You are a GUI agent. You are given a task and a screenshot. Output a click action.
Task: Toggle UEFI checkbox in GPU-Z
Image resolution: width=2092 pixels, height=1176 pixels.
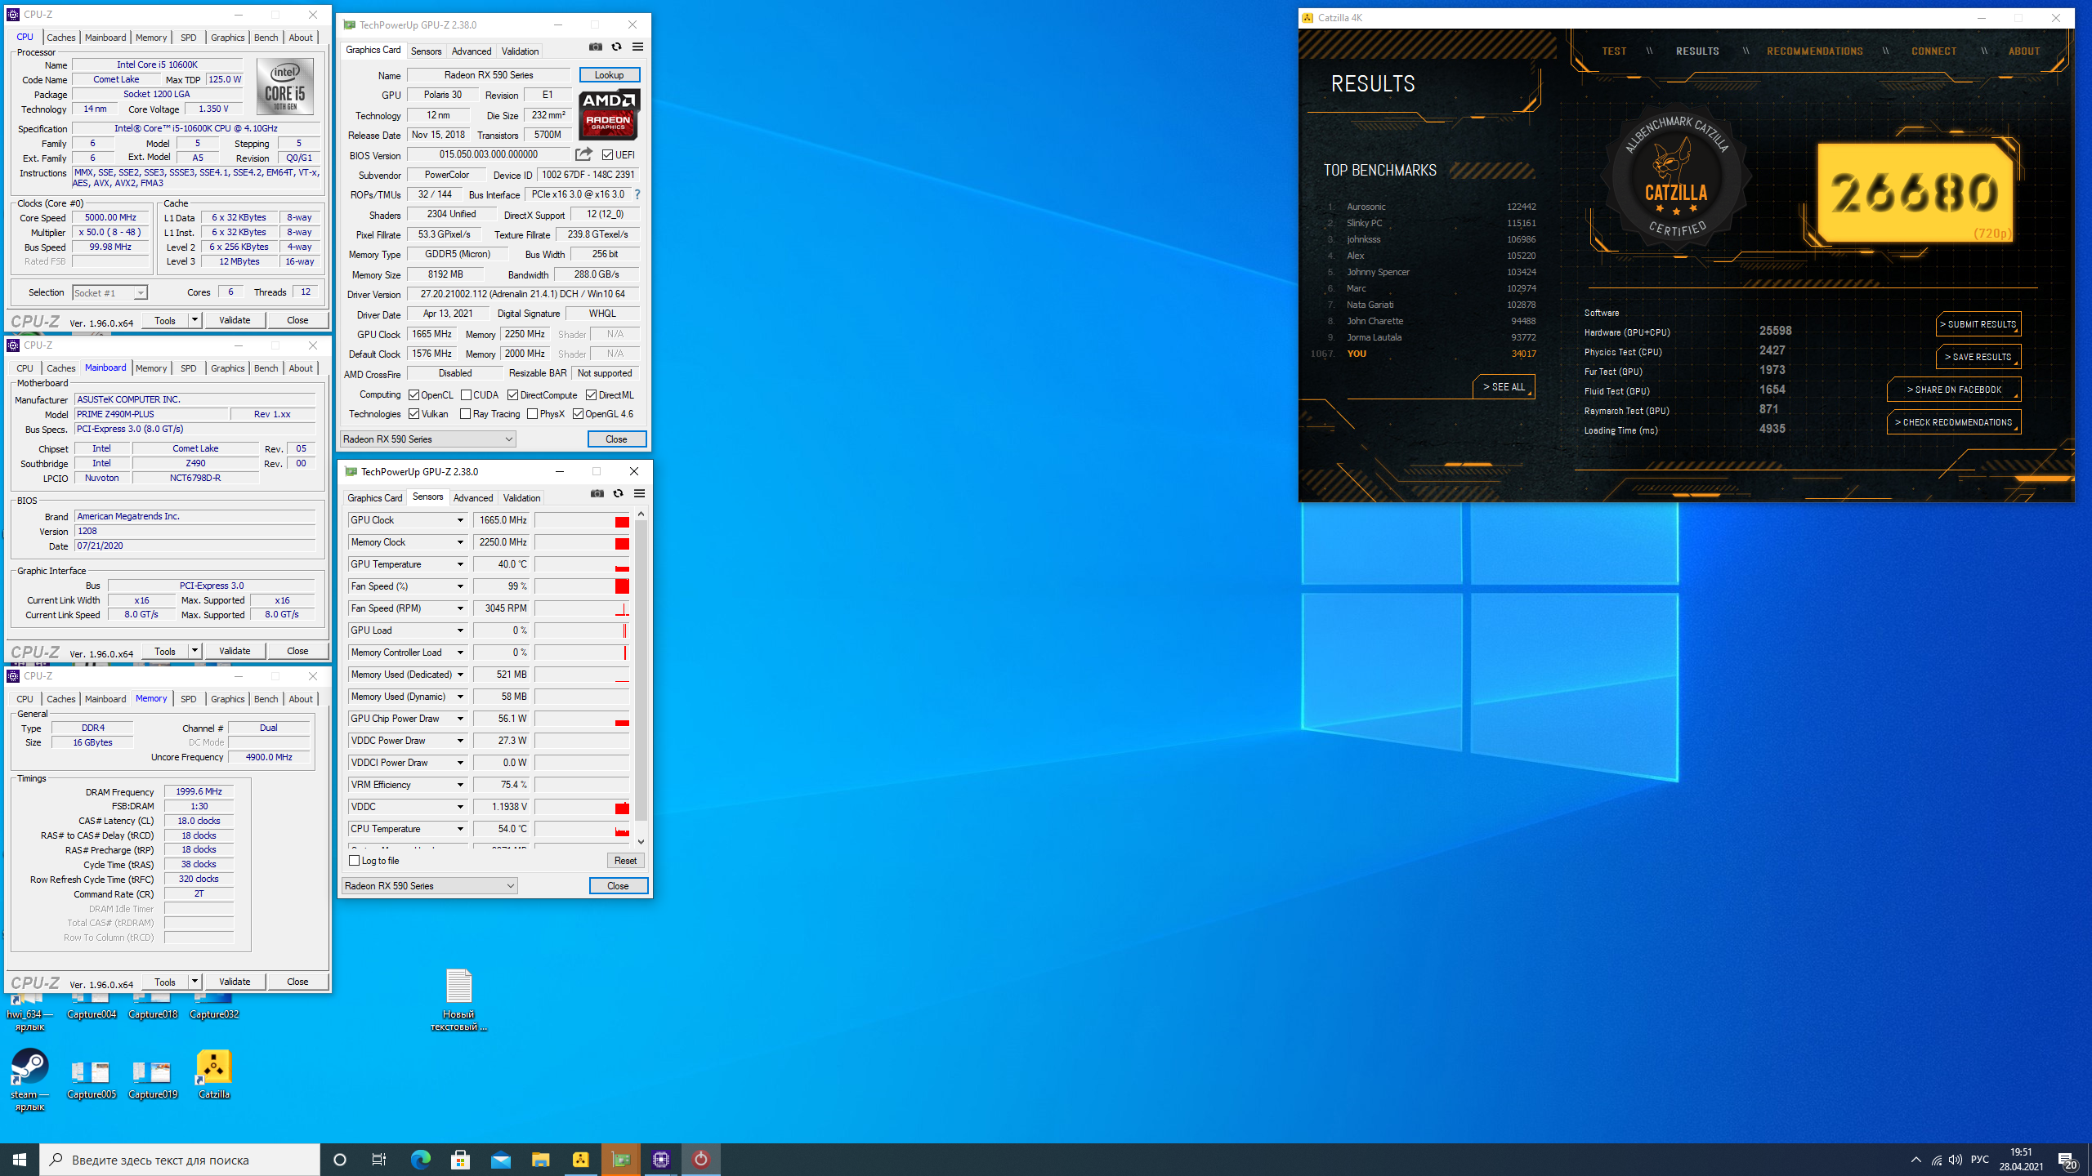(607, 154)
